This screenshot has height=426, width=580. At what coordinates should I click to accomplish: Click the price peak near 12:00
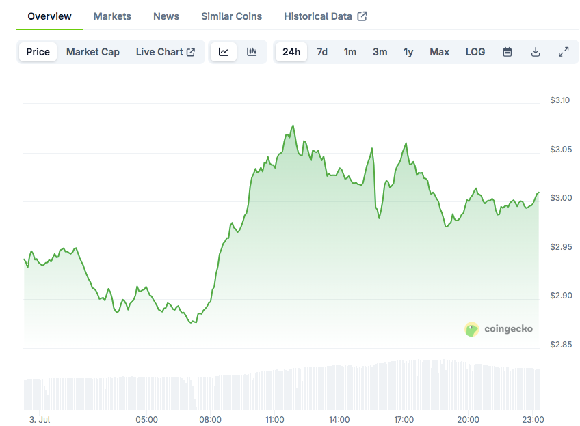(x=293, y=126)
